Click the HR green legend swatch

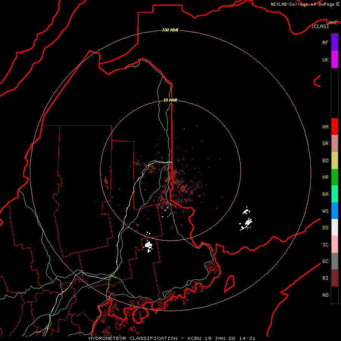[x=335, y=177]
